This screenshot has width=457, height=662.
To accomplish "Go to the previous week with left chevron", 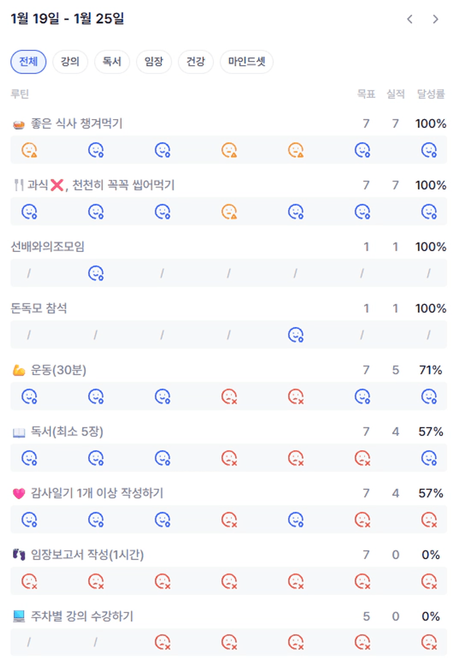I will pos(409,19).
